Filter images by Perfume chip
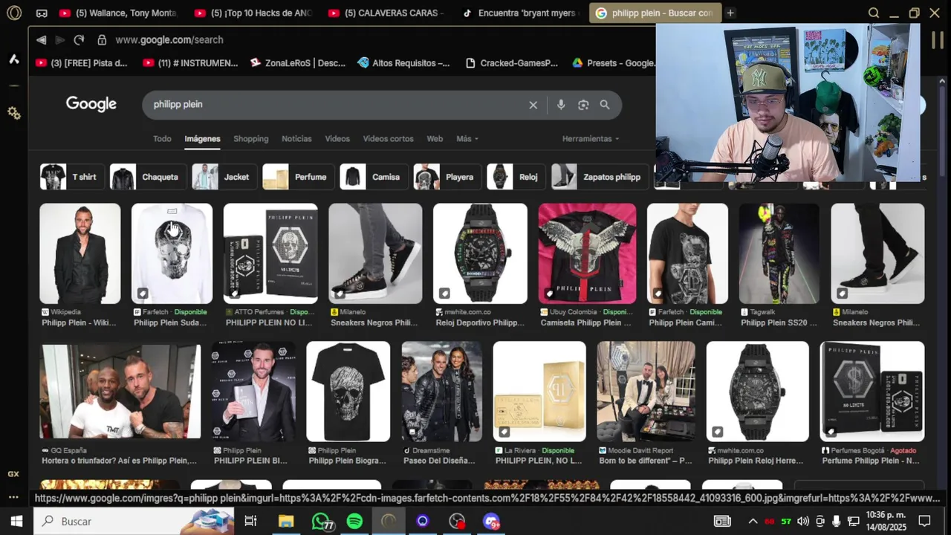 click(x=297, y=177)
